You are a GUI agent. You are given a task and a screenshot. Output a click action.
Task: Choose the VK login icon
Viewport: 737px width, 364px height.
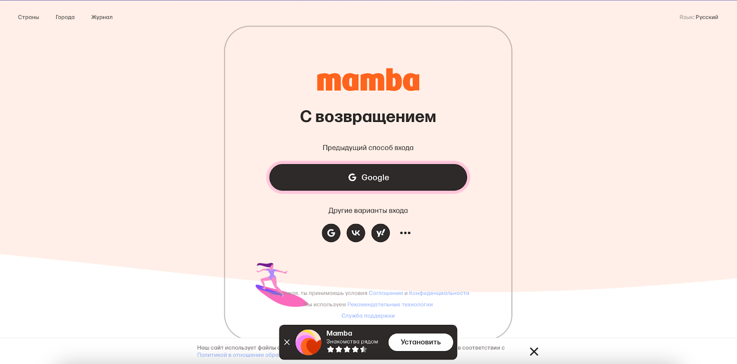[356, 233]
